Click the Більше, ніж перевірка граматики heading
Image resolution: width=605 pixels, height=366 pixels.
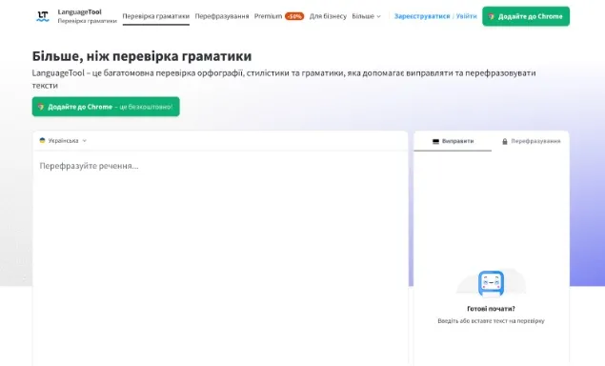pyautogui.click(x=142, y=56)
